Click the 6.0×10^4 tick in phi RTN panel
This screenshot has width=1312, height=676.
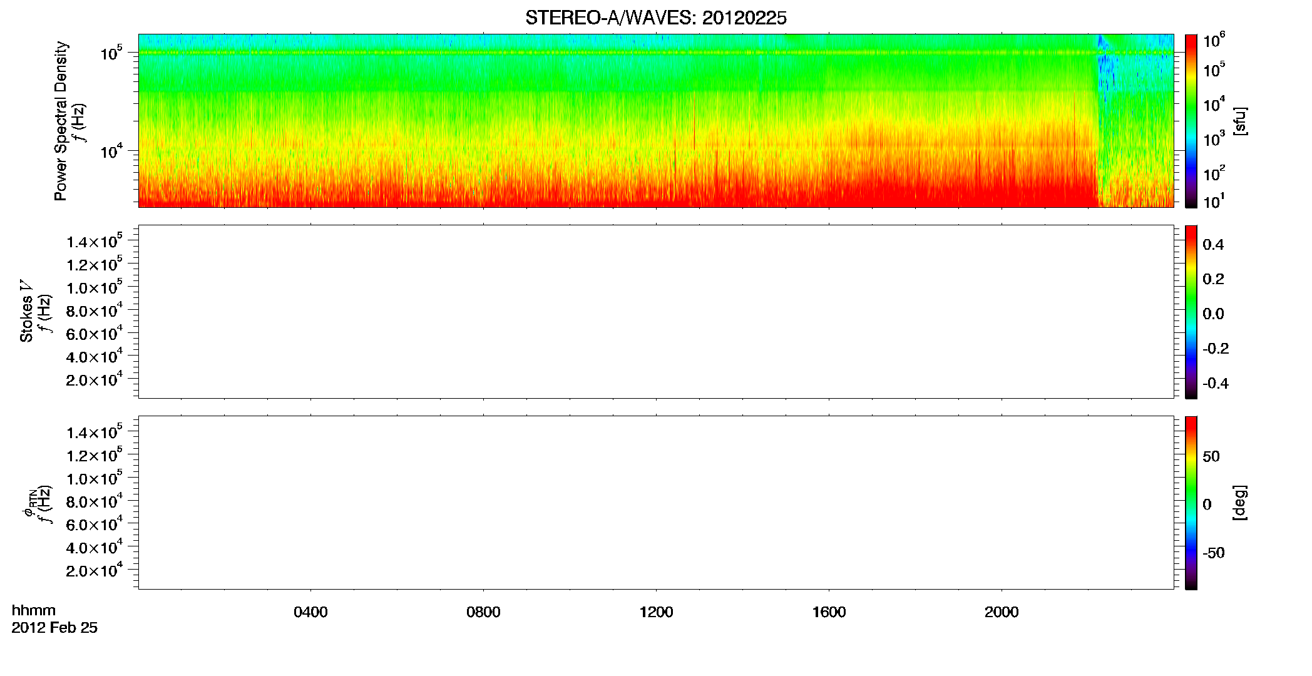[x=94, y=523]
